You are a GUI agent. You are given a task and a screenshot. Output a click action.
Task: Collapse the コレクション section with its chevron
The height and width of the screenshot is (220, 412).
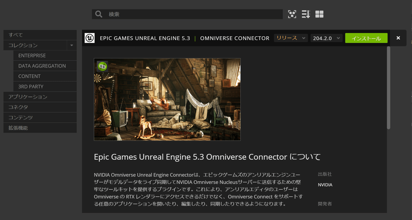click(71, 45)
